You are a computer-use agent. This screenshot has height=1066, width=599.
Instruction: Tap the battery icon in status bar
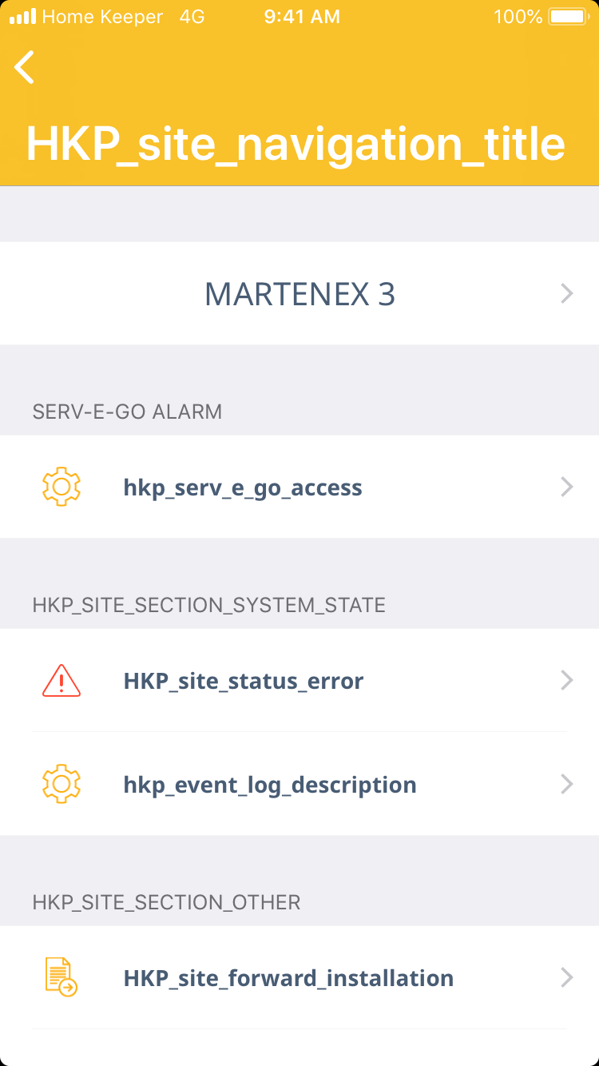(x=568, y=17)
